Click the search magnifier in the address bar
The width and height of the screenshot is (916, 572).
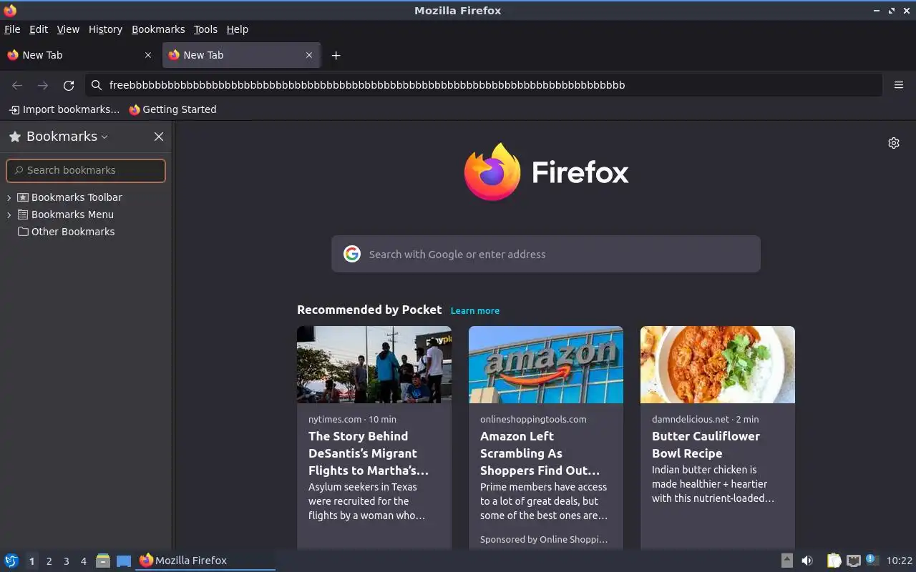click(x=97, y=85)
